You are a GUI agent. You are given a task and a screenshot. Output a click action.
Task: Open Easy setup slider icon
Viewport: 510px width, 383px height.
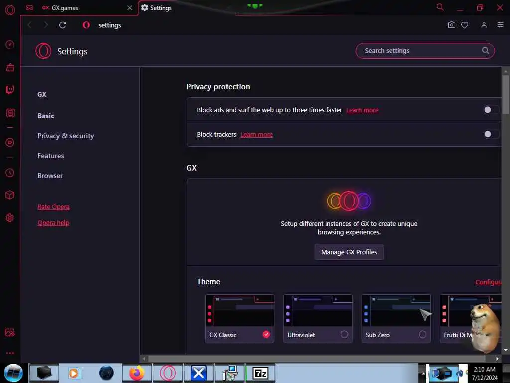tap(501, 25)
